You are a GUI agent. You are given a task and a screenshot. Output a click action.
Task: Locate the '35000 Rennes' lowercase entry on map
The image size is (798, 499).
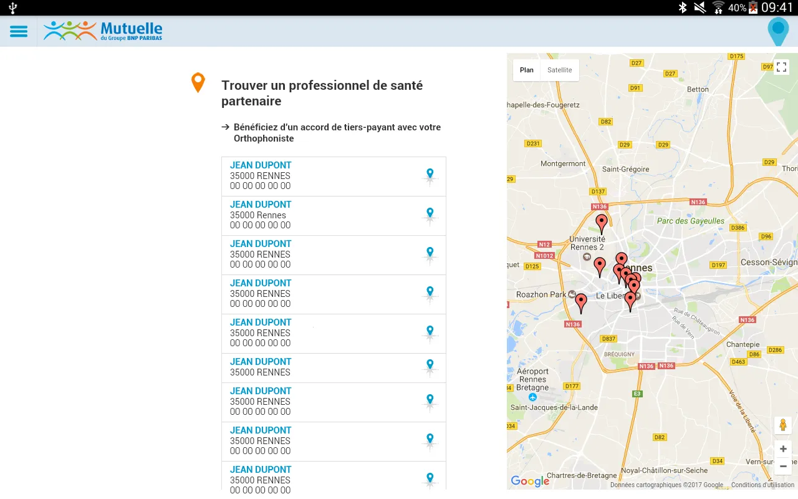(430, 216)
